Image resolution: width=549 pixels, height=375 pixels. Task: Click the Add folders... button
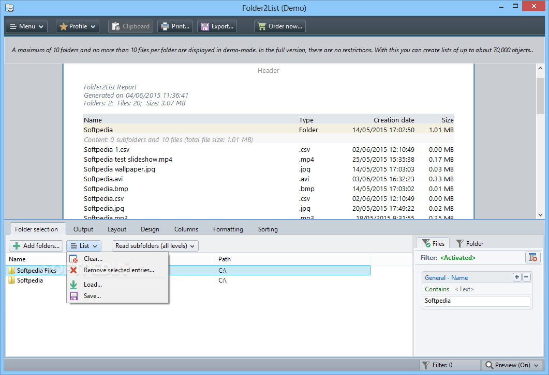[36, 246]
